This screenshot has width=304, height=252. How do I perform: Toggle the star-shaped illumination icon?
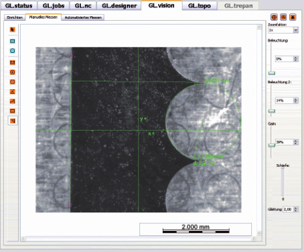point(293,17)
